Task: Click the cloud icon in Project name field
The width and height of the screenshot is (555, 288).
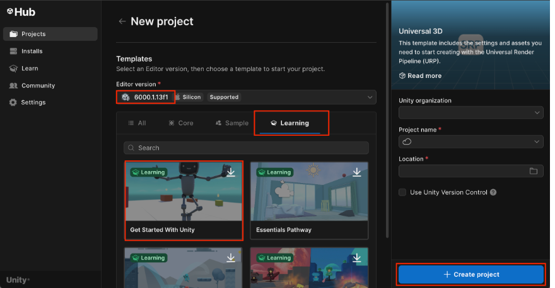Action: click(407, 141)
